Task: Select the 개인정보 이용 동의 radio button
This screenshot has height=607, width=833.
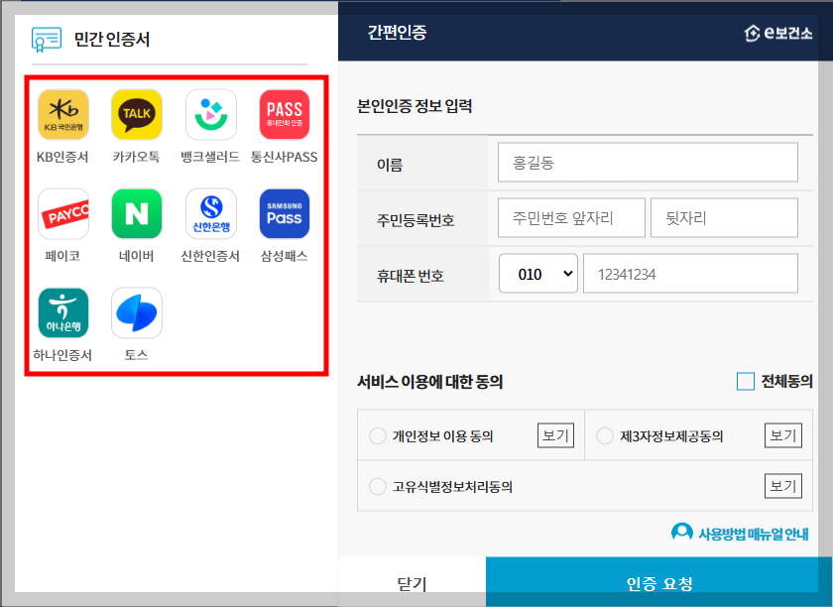Action: (377, 435)
